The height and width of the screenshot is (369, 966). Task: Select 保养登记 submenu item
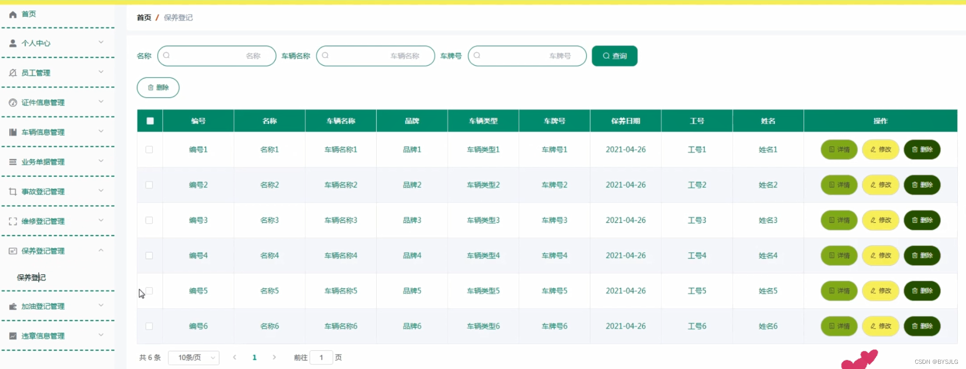[x=32, y=278]
